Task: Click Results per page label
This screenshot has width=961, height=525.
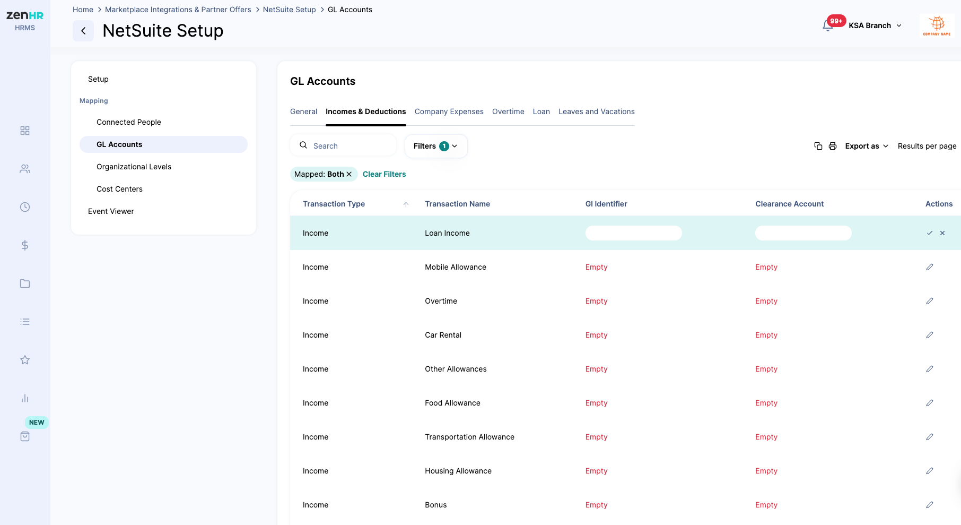Action: click(927, 146)
